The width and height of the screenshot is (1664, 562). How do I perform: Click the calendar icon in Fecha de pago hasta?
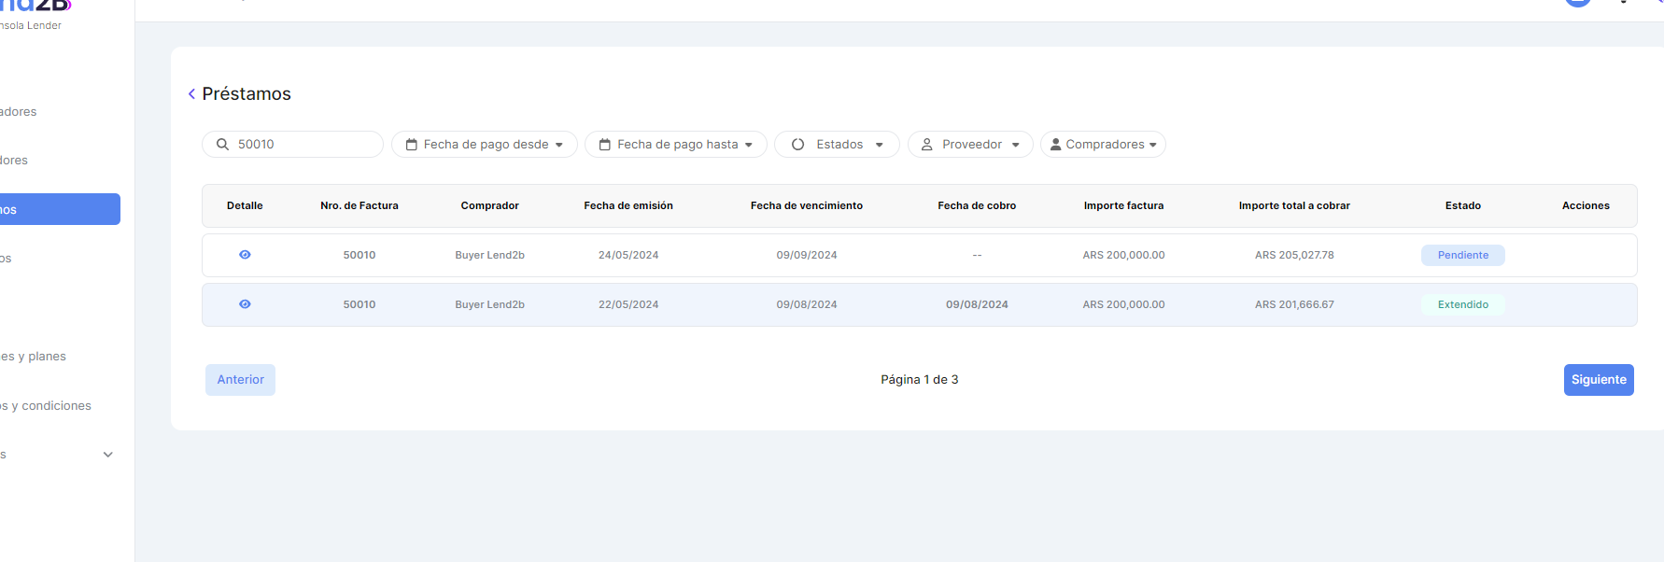click(604, 145)
